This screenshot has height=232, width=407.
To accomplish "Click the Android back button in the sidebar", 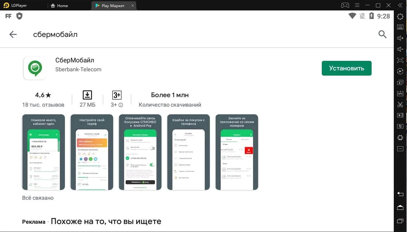I will [x=400, y=194].
